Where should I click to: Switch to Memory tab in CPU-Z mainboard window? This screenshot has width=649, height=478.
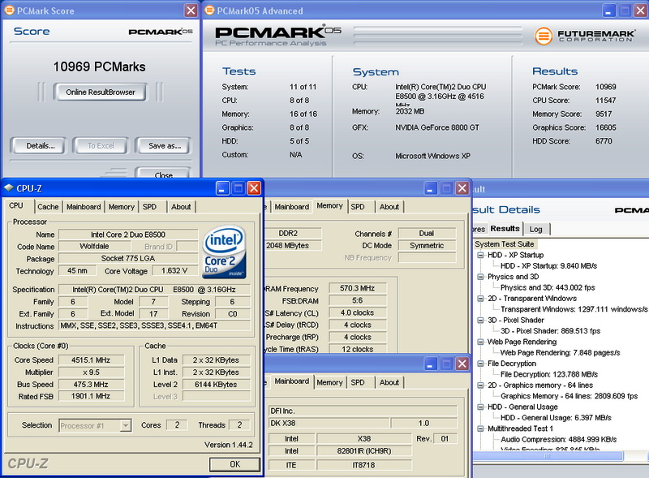(329, 382)
